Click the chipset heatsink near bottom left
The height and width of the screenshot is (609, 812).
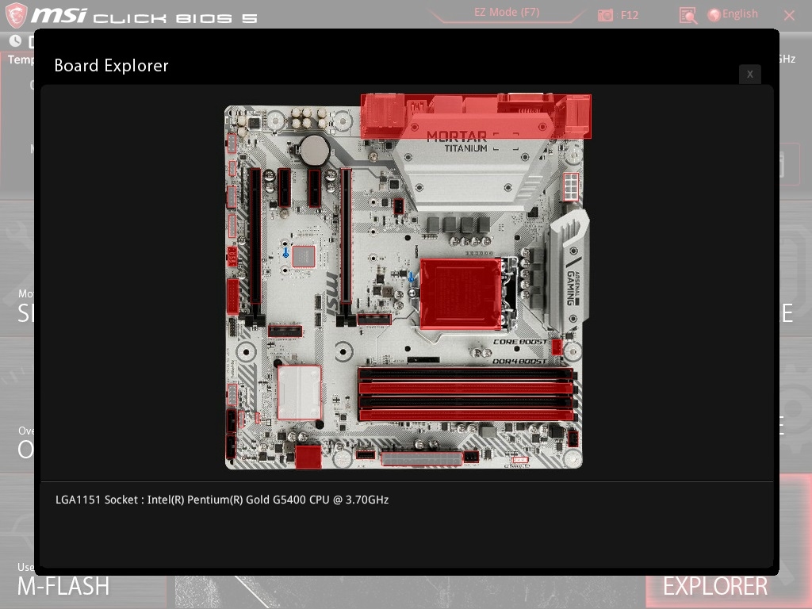(299, 393)
